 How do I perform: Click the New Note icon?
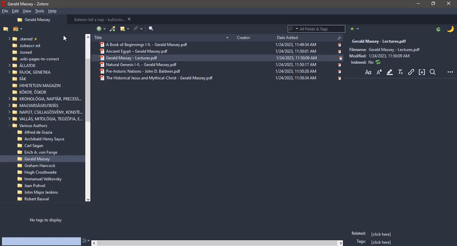click(x=123, y=28)
